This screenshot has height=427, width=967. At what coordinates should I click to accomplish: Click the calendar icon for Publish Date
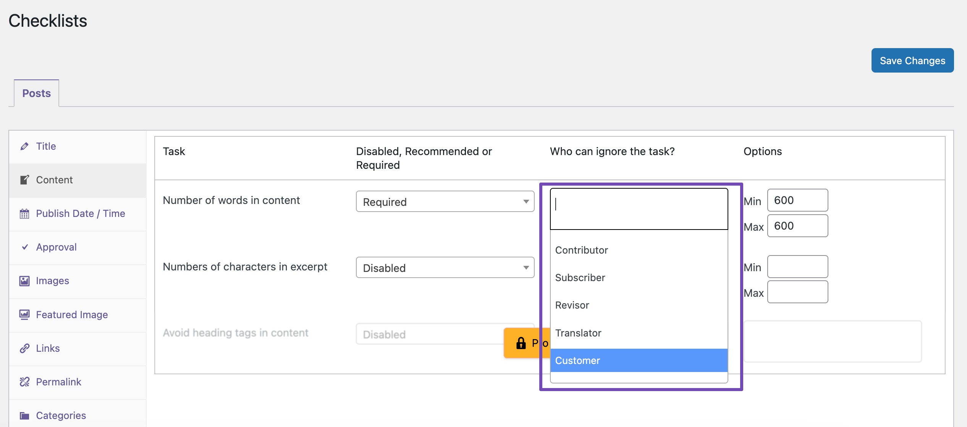[24, 213]
